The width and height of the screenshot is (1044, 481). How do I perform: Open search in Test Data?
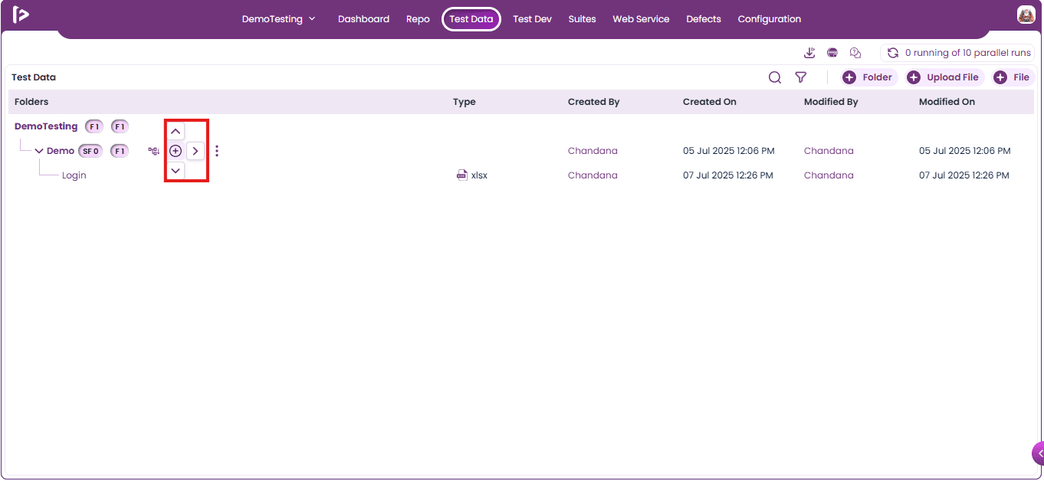tap(775, 77)
